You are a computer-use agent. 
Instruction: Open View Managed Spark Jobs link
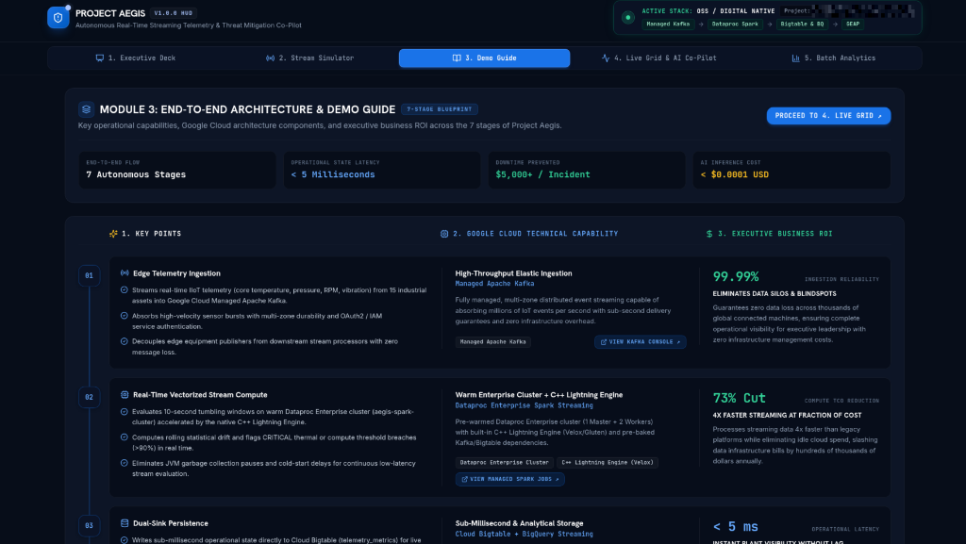click(510, 479)
